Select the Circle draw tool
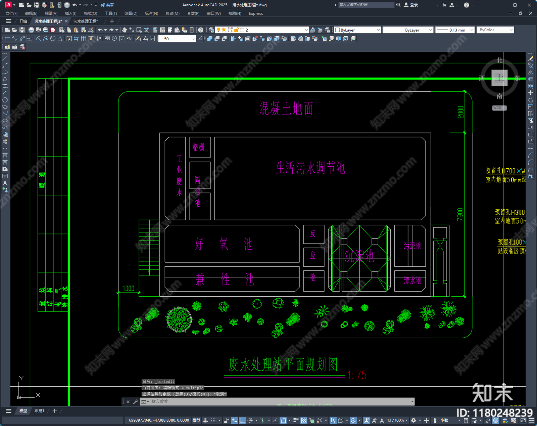This screenshot has width=537, height=426. [5, 100]
